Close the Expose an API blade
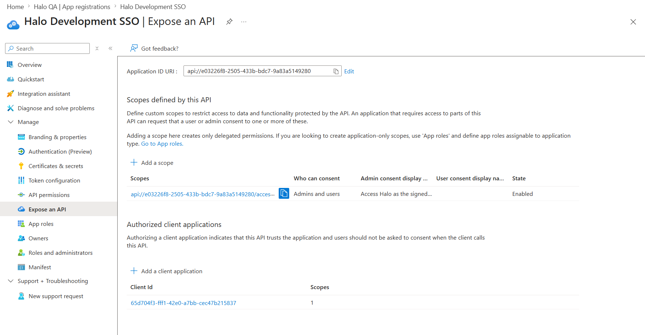This screenshot has height=335, width=645. click(x=633, y=22)
